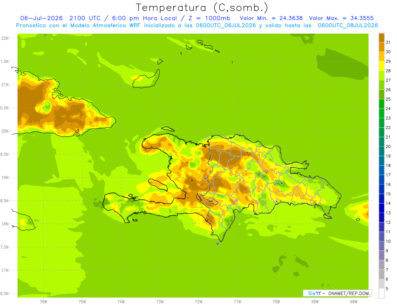Click the "21N" latitude axis label

[x=5, y=85]
